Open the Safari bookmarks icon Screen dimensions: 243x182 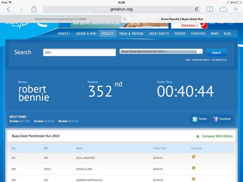[210, 9]
